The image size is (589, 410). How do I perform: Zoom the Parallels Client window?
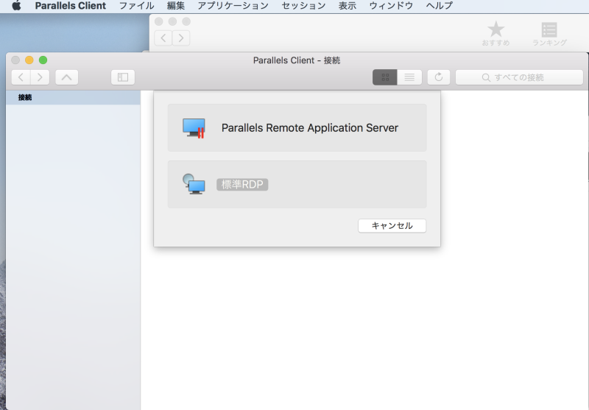[43, 60]
